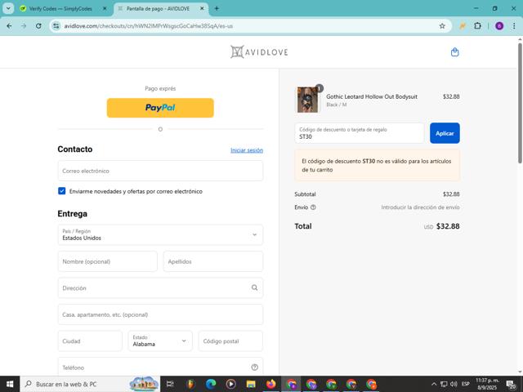
Task: Open the Estado dropdown showing Alabama
Action: tap(160, 341)
